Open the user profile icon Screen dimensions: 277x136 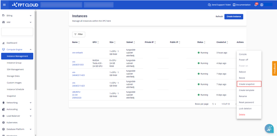(261, 5)
